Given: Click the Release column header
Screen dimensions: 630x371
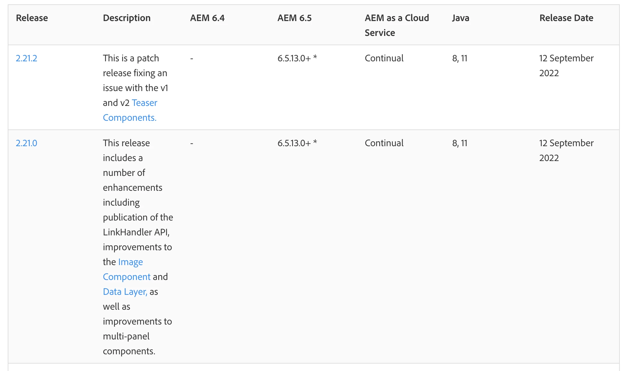Looking at the screenshot, I should tap(32, 18).
